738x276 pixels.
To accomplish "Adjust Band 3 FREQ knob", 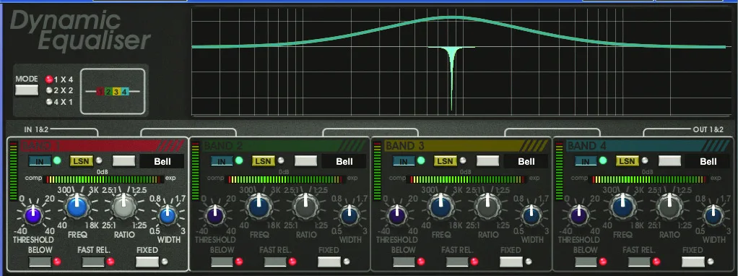I will [441, 207].
